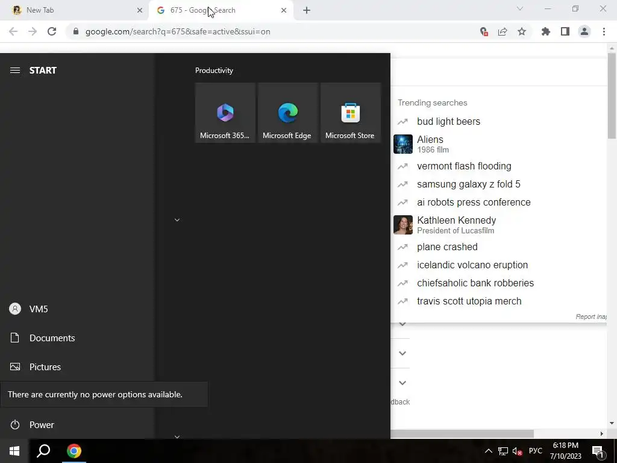The image size is (617, 463).
Task: Open Pictures from Start sidebar
Action: point(77,367)
